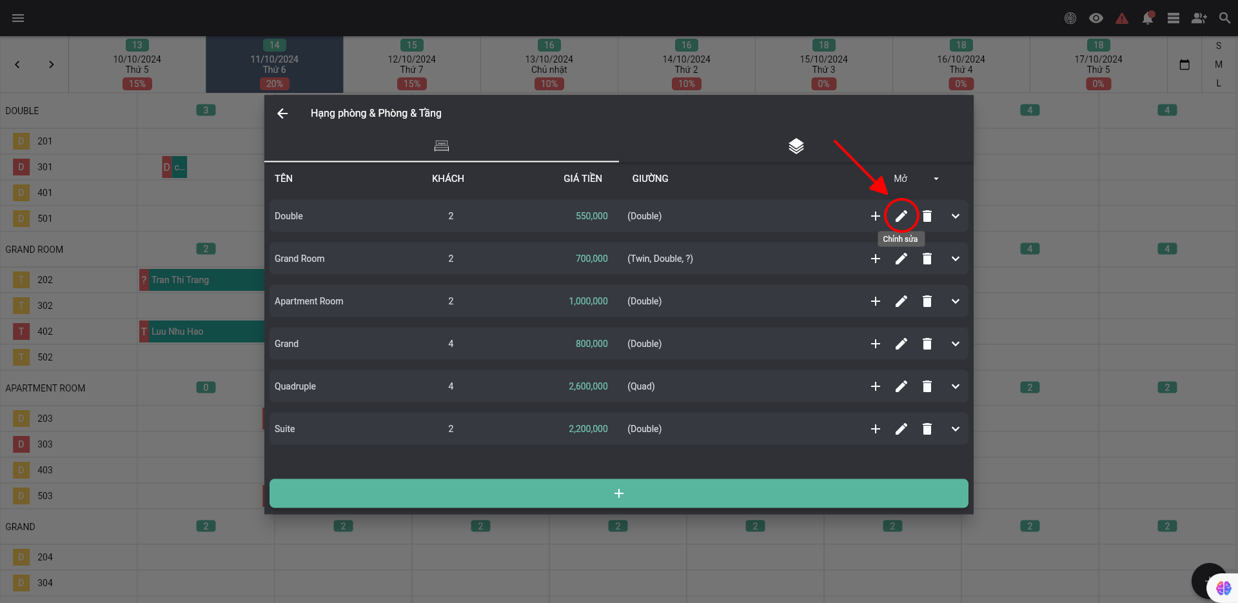Expand the Apartment Room row
Viewport: 1238px width, 603px height.
[x=956, y=301]
